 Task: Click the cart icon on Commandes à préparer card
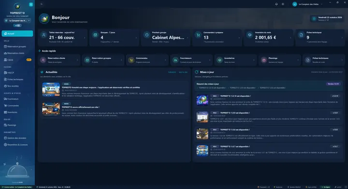tap(198, 35)
